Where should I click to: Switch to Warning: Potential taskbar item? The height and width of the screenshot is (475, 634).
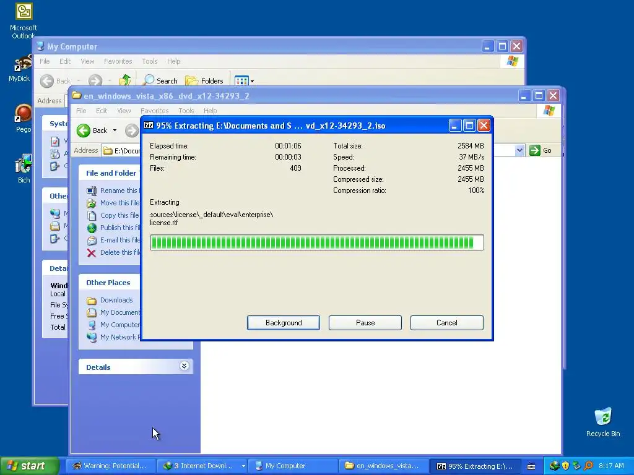[x=110, y=466]
